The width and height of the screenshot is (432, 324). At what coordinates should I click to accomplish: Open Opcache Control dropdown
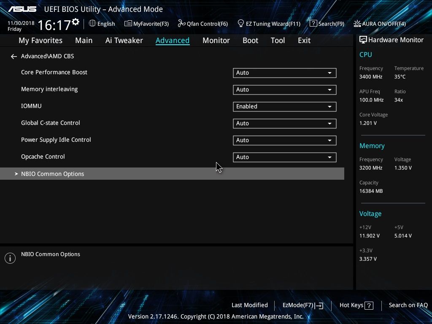pyautogui.click(x=285, y=157)
